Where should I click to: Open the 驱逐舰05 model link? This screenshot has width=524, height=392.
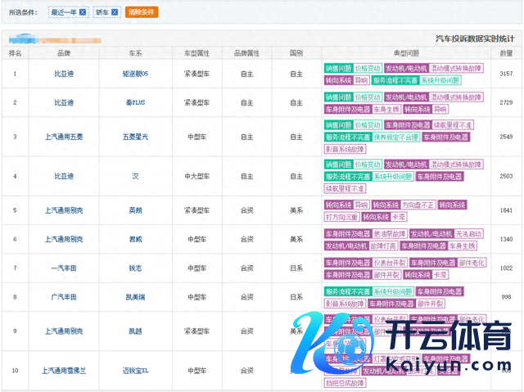[x=135, y=74]
